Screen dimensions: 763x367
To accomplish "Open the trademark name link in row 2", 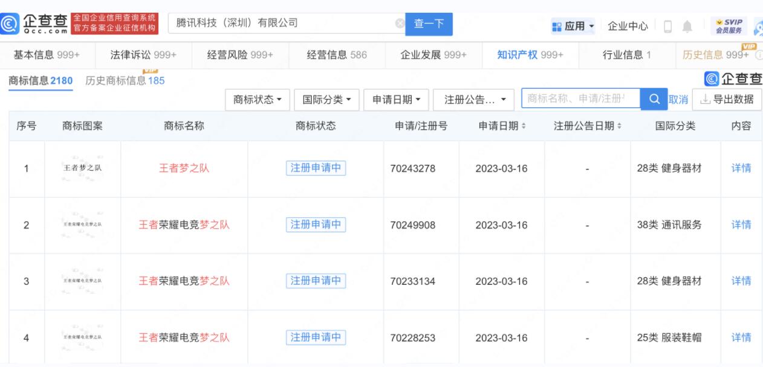I will (184, 225).
